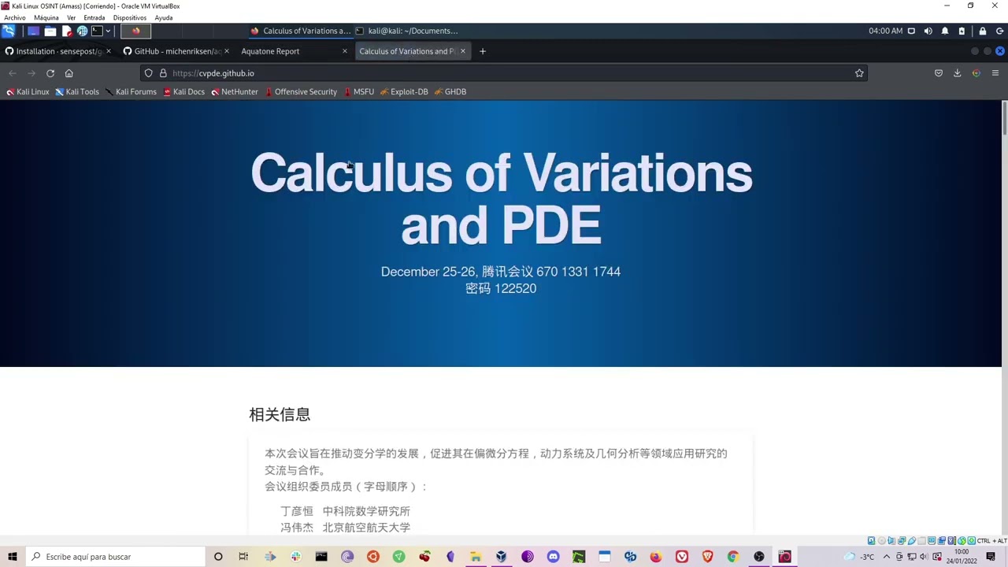This screenshot has height=567, width=1008.
Task: Select Calculus of Variations window in Kali panel
Action: click(x=300, y=31)
